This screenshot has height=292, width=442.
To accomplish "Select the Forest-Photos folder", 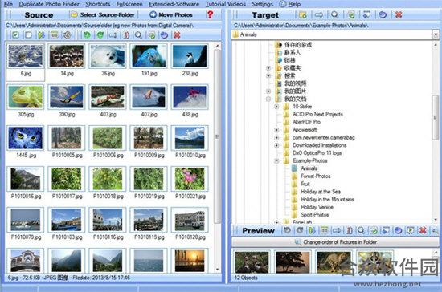I will pos(316,176).
